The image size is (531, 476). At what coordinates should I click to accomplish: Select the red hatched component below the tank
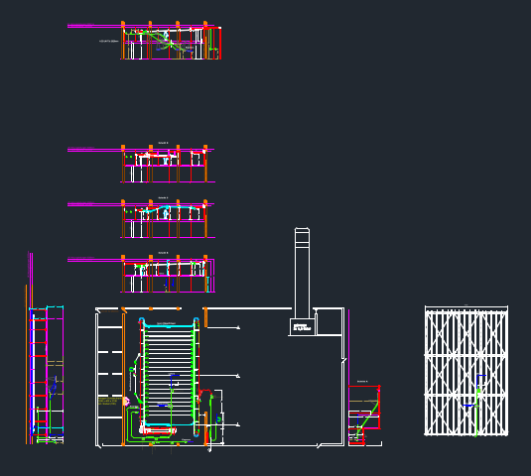click(x=158, y=430)
